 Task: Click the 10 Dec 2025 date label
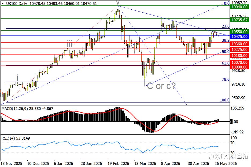tap(38, 164)
